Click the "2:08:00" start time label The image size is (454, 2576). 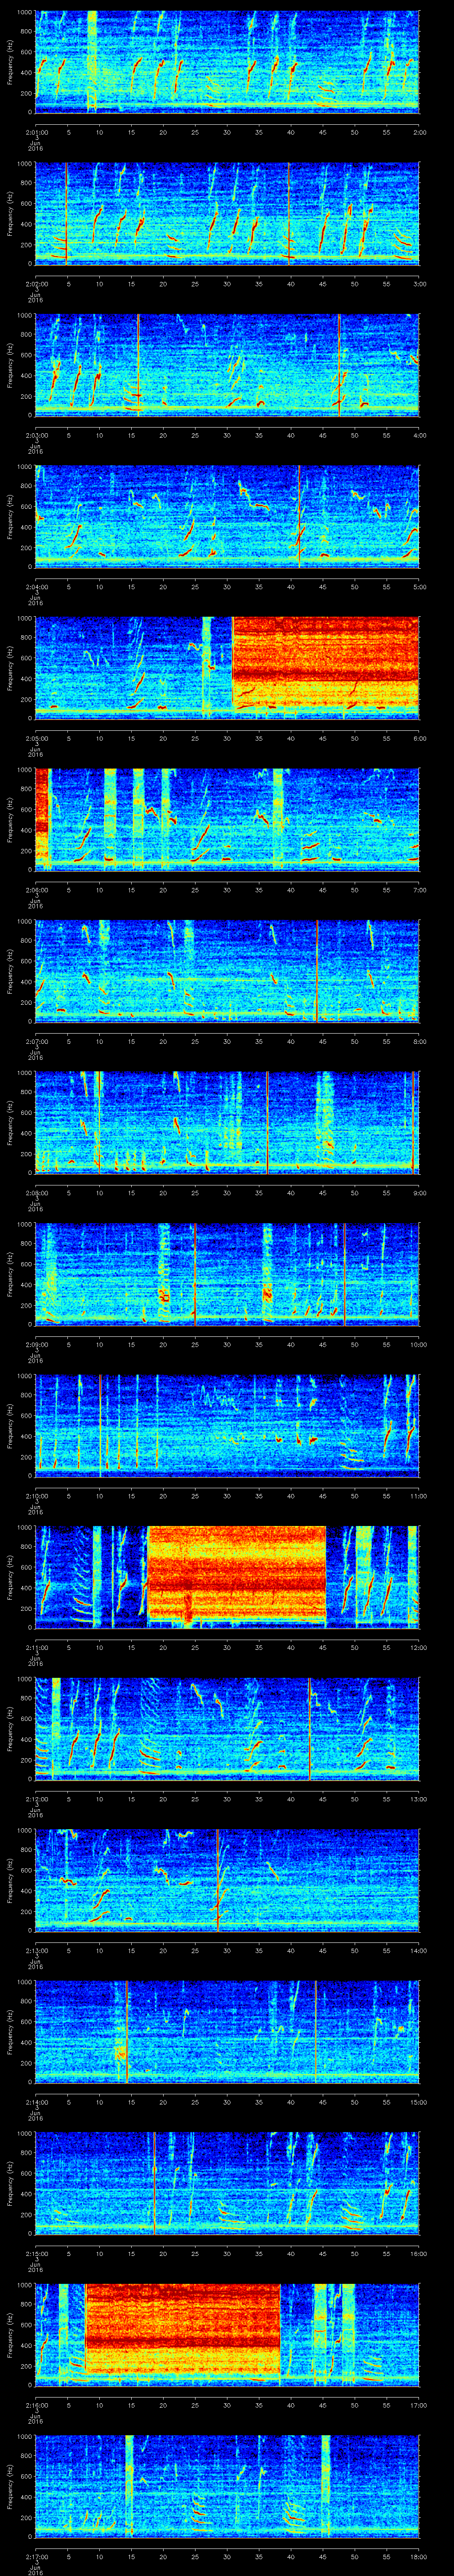(37, 1192)
